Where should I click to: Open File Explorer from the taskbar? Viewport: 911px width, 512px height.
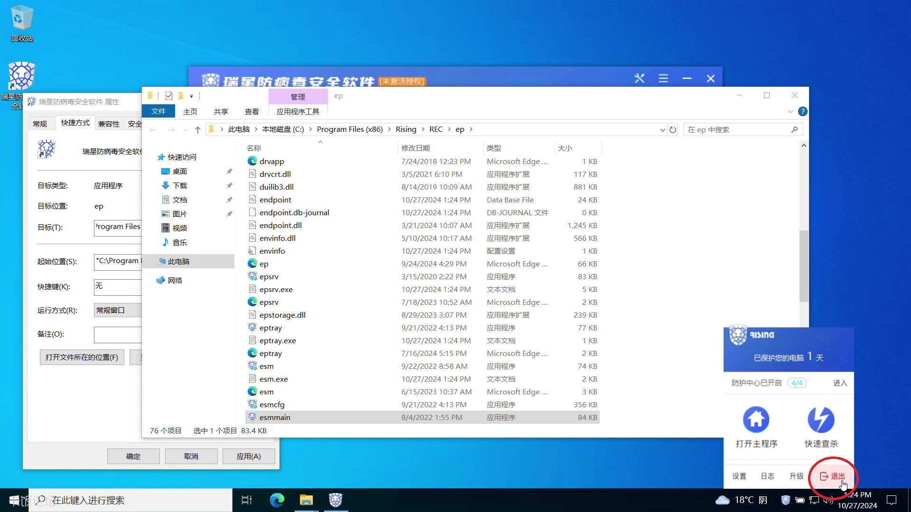click(307, 500)
